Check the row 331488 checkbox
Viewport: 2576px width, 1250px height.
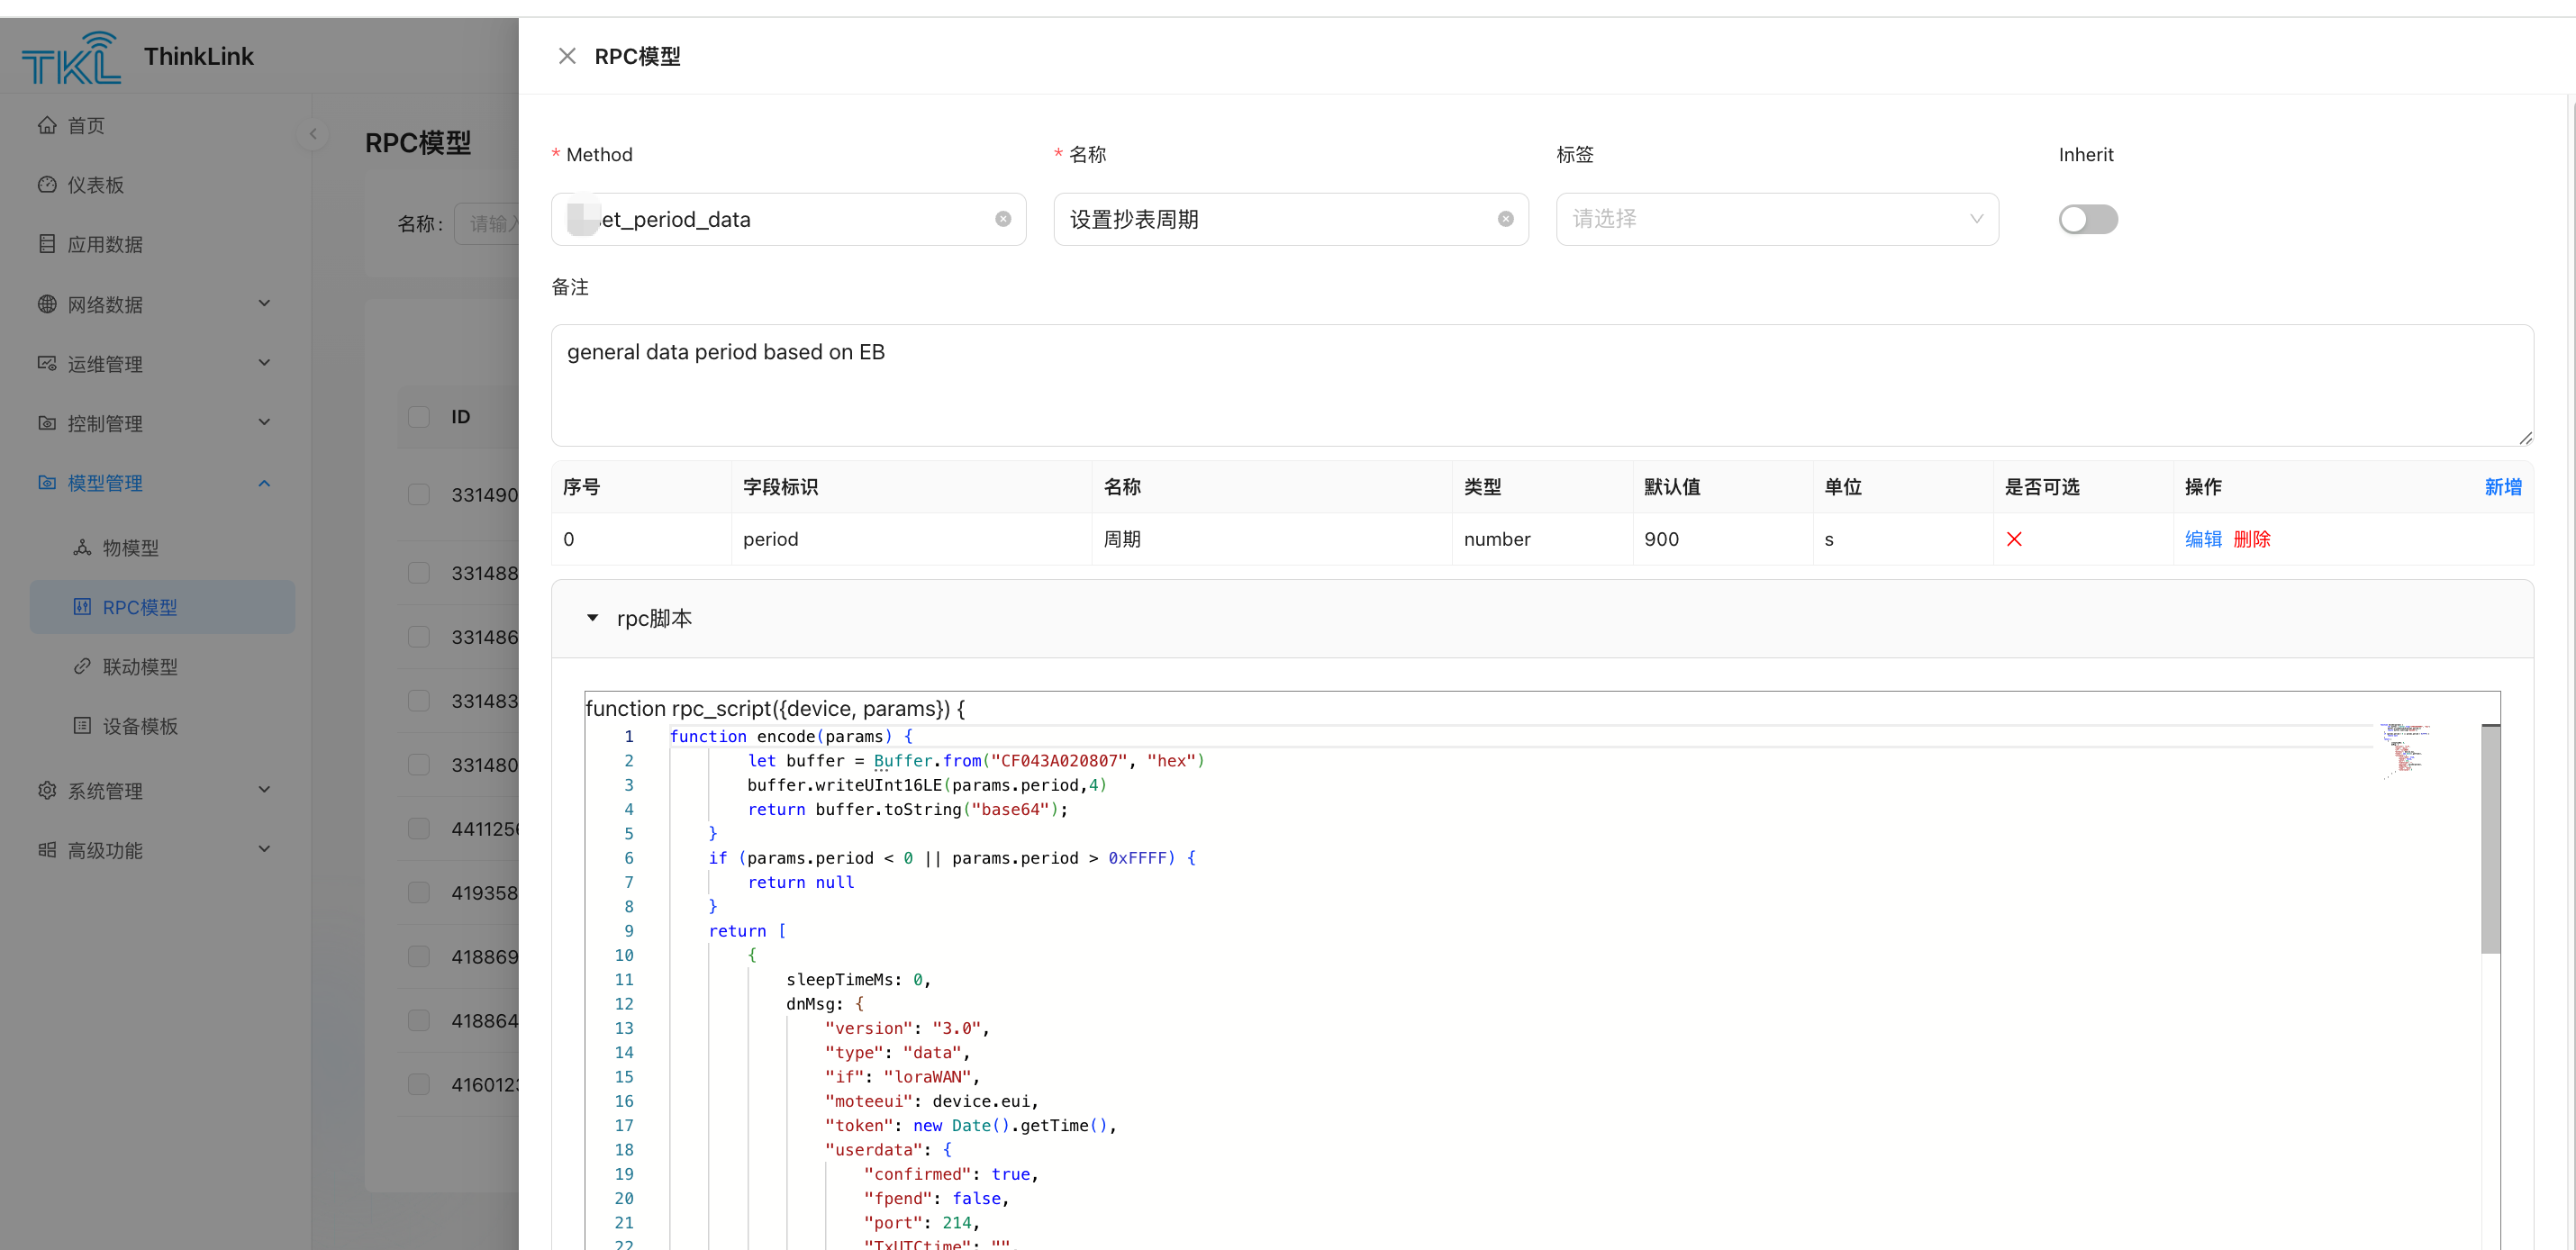419,573
